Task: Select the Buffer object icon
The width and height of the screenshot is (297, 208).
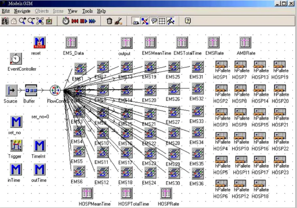Action: point(31,90)
